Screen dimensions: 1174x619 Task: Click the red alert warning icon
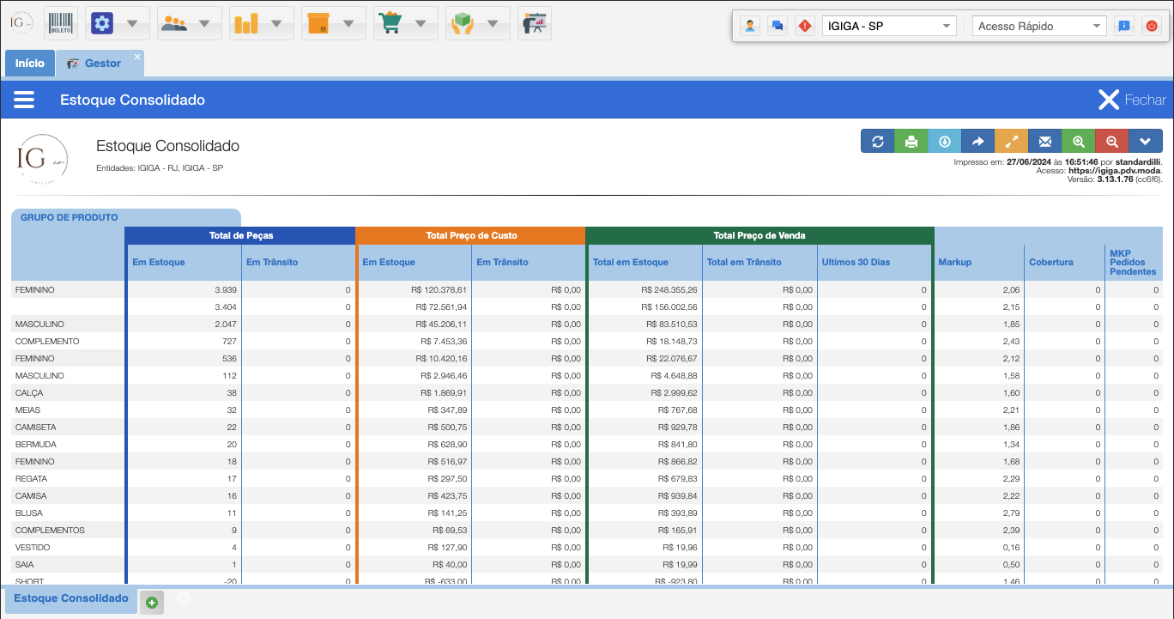click(x=803, y=26)
